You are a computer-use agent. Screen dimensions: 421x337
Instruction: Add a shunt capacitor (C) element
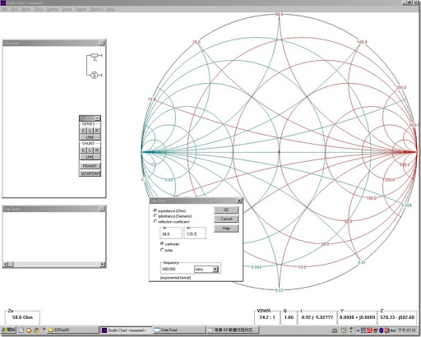point(83,150)
